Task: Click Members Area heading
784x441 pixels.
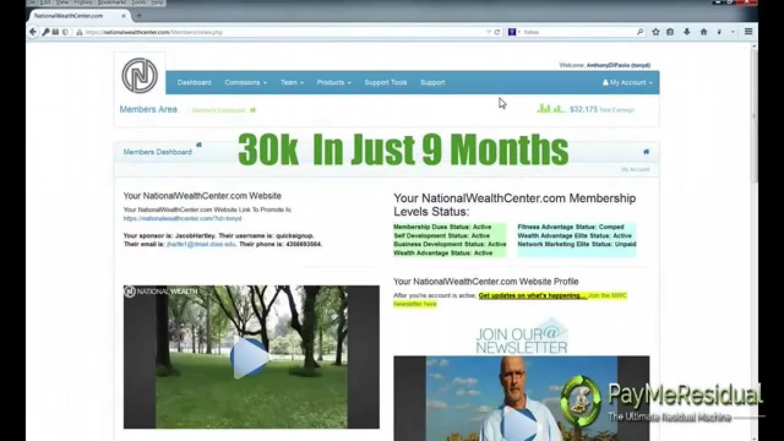Action: pyautogui.click(x=148, y=110)
